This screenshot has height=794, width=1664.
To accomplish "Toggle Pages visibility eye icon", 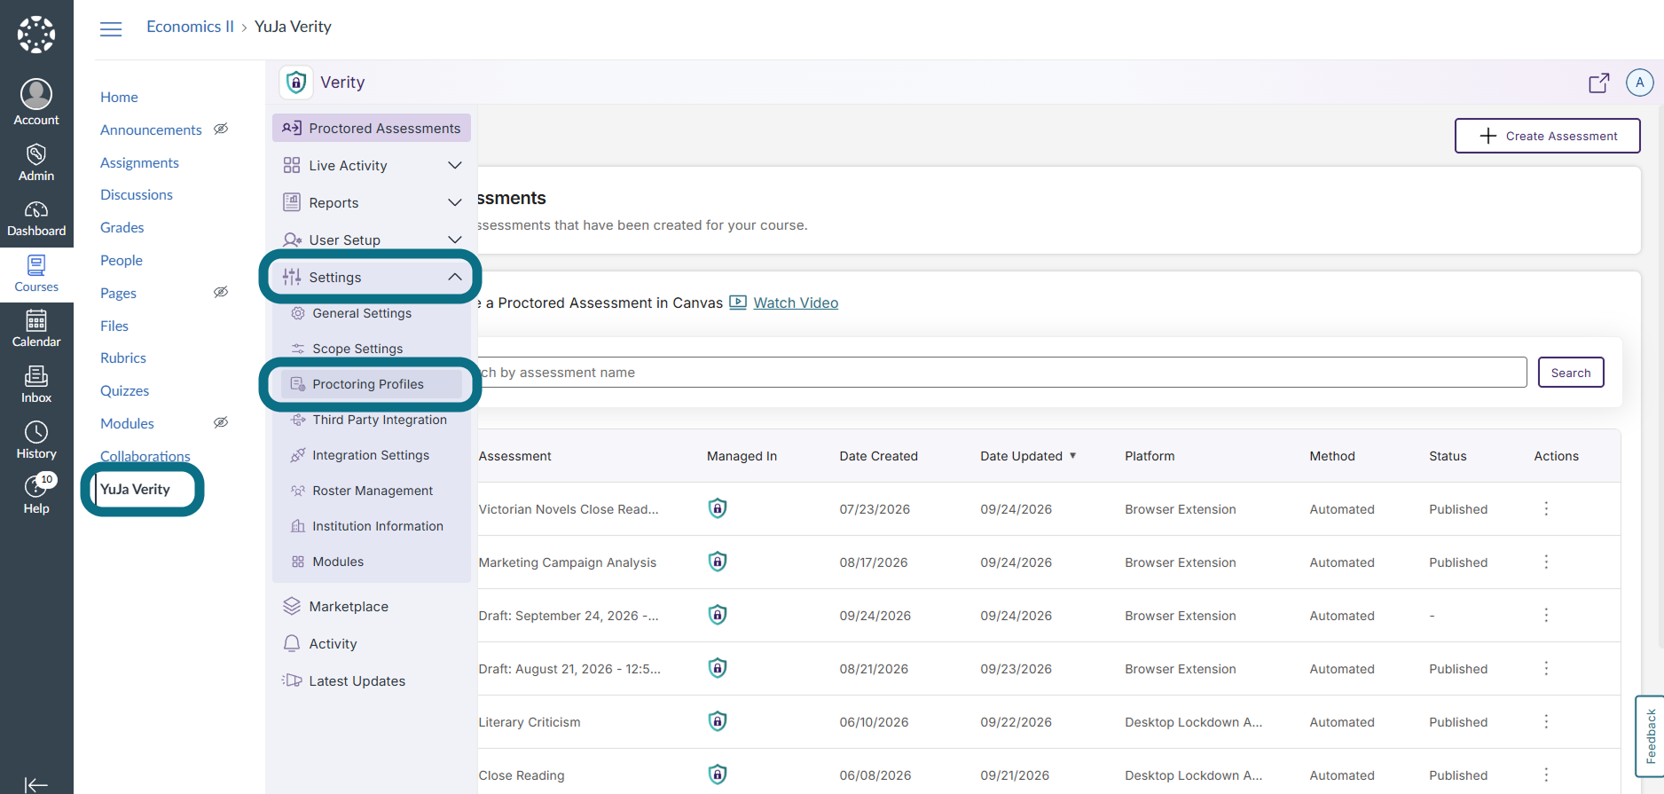I will pyautogui.click(x=221, y=292).
